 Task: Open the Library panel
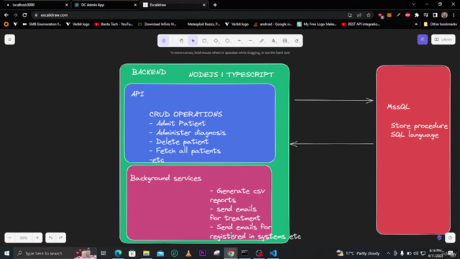[x=443, y=40]
